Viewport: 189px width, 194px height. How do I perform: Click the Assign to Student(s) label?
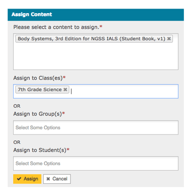pyautogui.click(x=41, y=150)
